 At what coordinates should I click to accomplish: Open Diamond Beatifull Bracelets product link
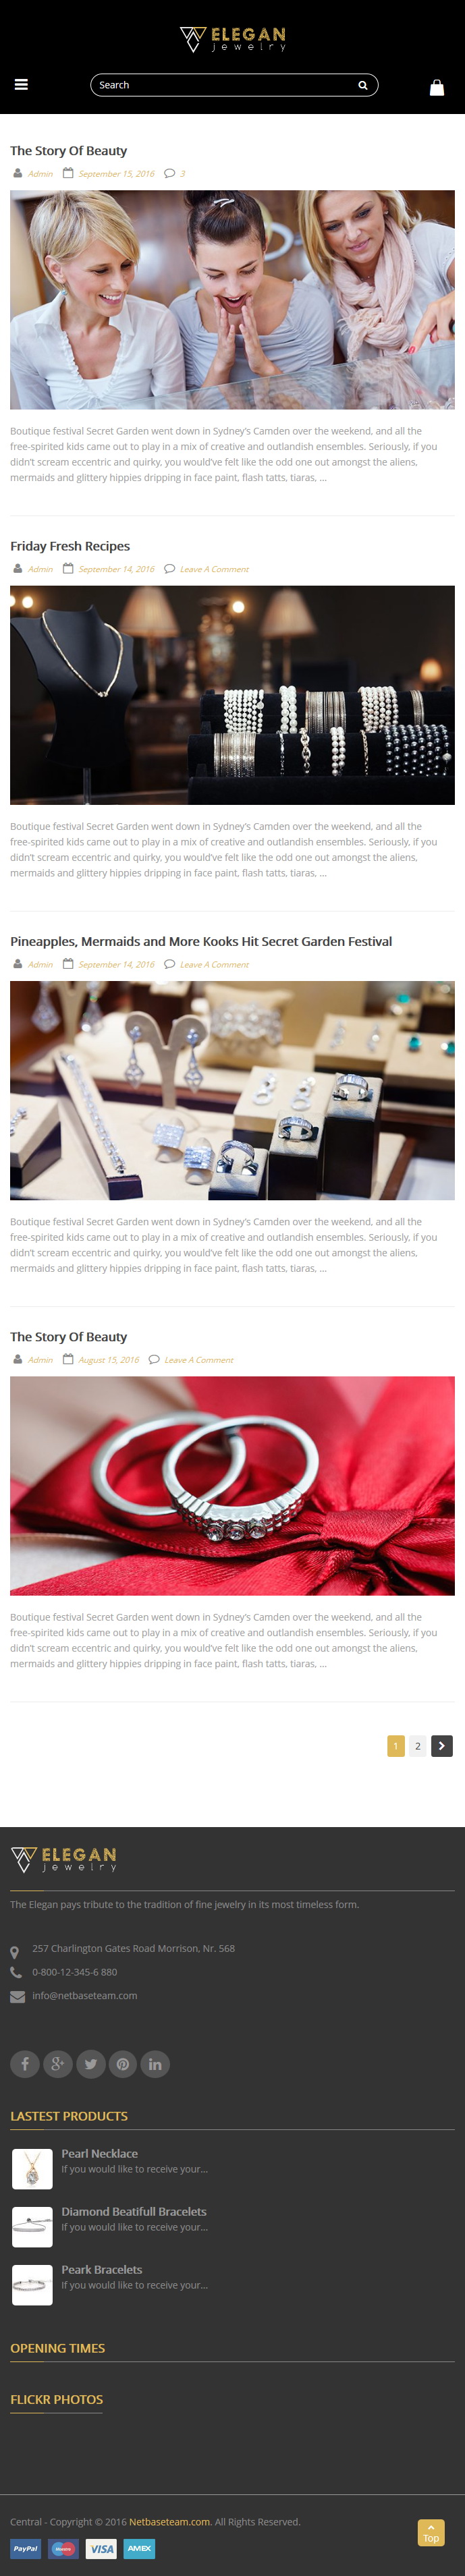coord(134,2211)
